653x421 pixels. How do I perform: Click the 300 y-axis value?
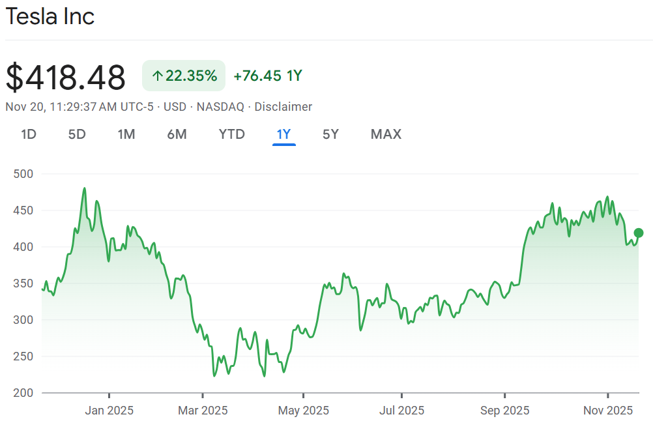tap(23, 320)
